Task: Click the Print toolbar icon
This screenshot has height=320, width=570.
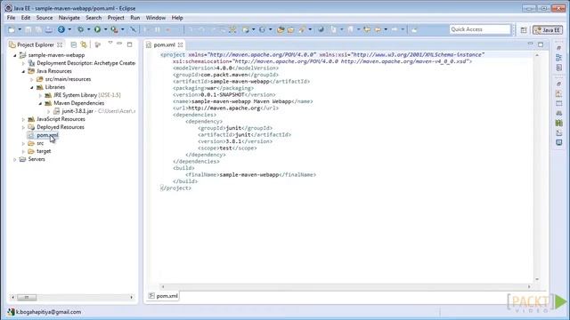Action: point(48,29)
